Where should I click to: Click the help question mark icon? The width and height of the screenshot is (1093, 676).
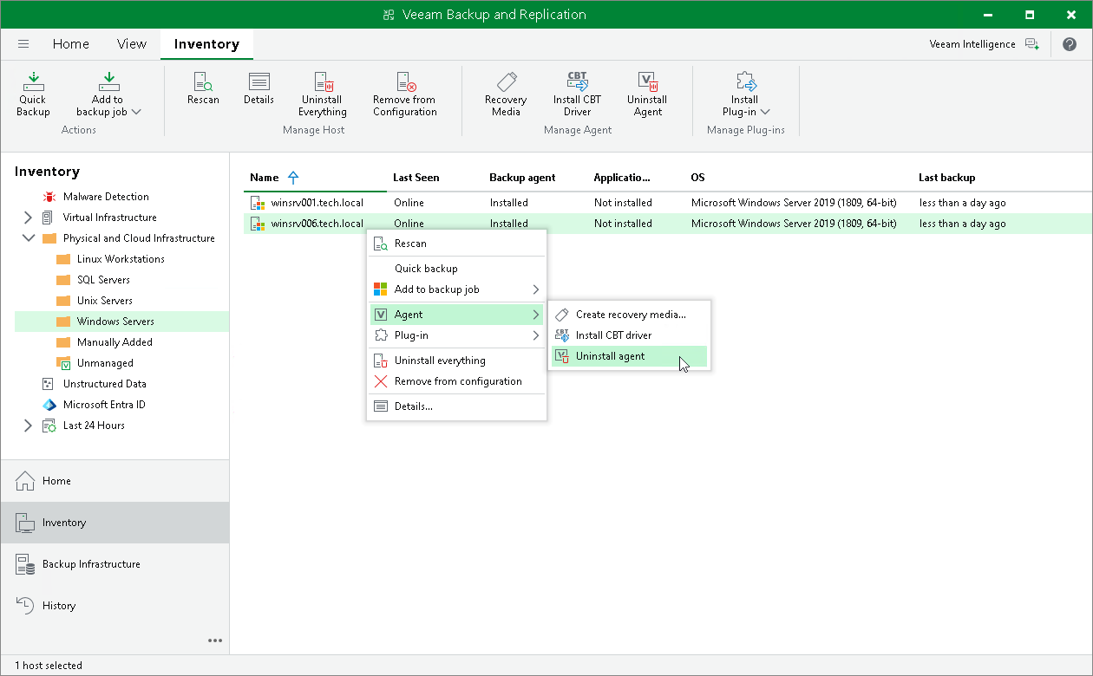pyautogui.click(x=1069, y=44)
